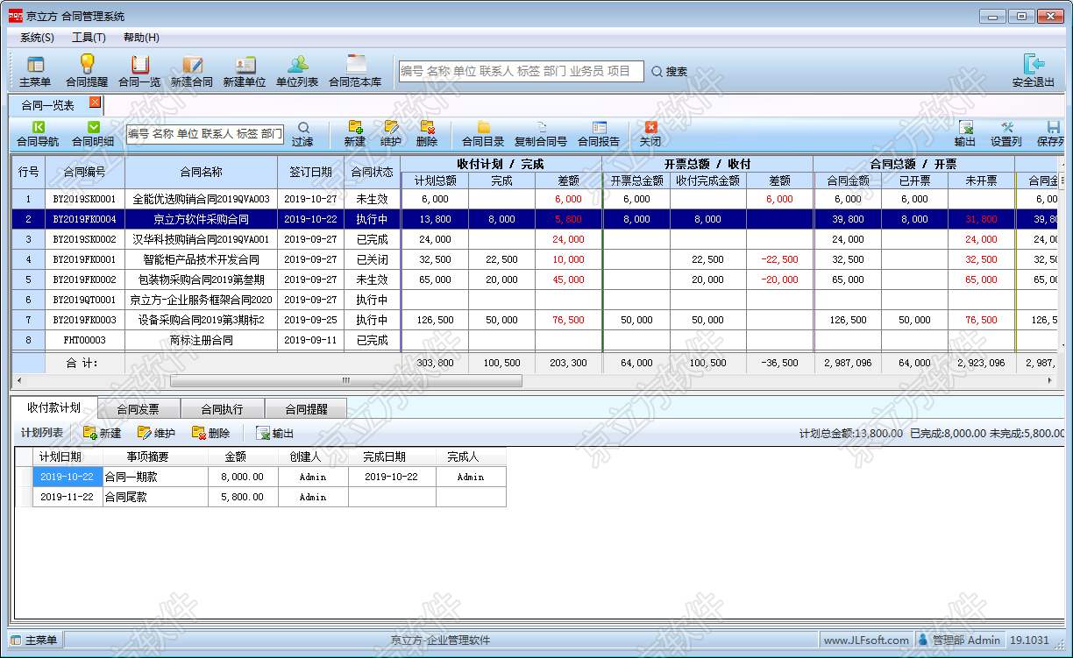Click the main toolbar search input field
Screen dimensions: 1073x658
point(521,72)
